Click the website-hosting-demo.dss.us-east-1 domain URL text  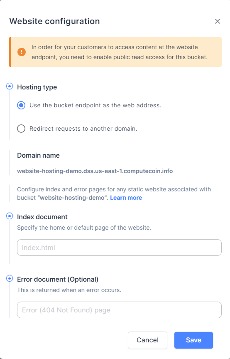pyautogui.click(x=95, y=171)
